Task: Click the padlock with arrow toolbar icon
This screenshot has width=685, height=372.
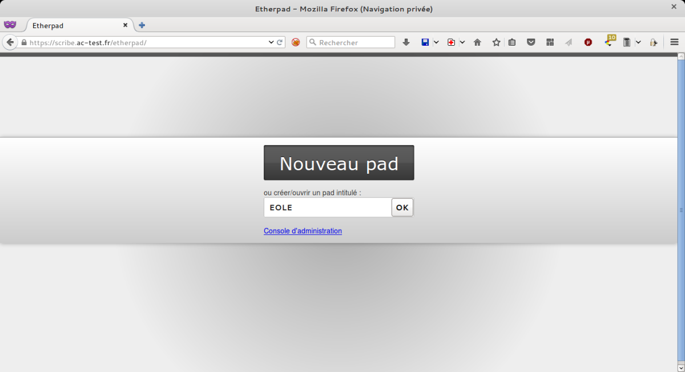Action: (654, 42)
